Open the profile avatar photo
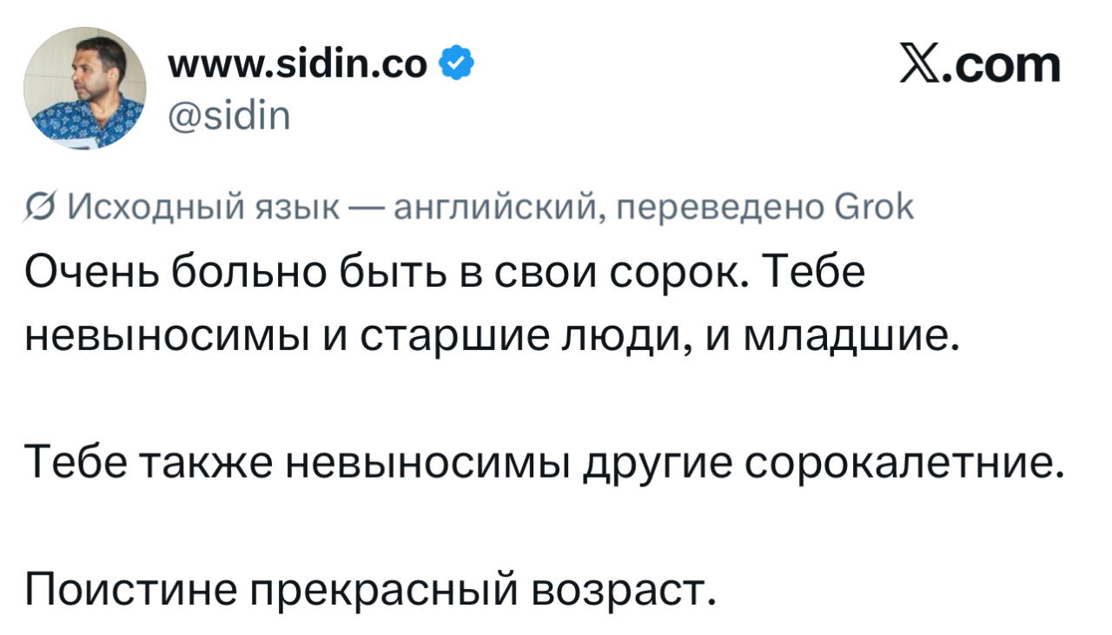The height and width of the screenshot is (635, 1112). coord(84,87)
